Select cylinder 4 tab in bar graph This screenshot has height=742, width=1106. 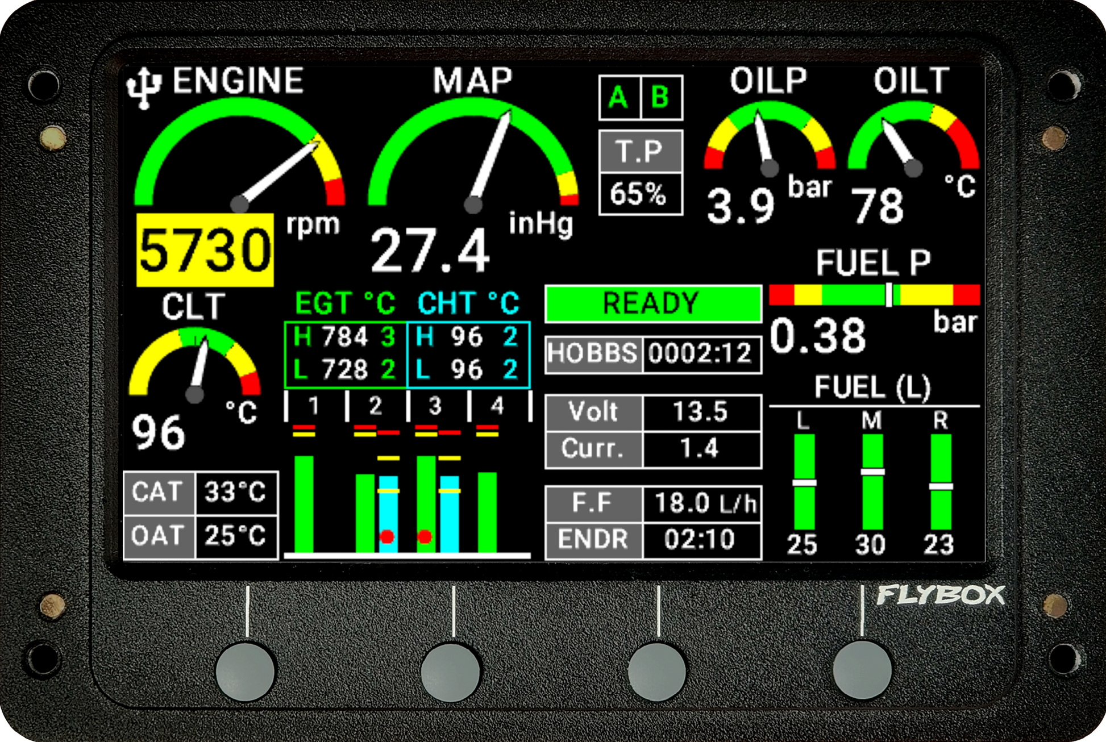coord(497,406)
